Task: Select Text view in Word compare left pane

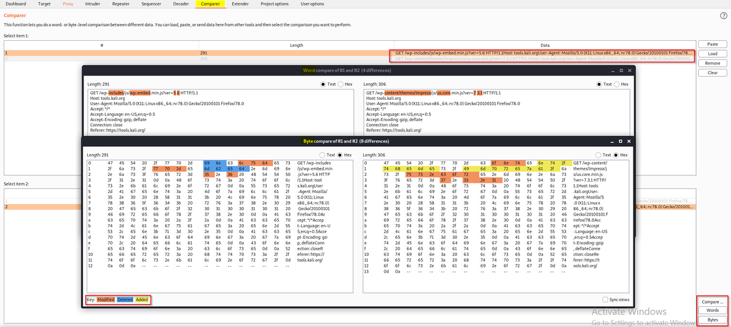Action: tap(327, 84)
